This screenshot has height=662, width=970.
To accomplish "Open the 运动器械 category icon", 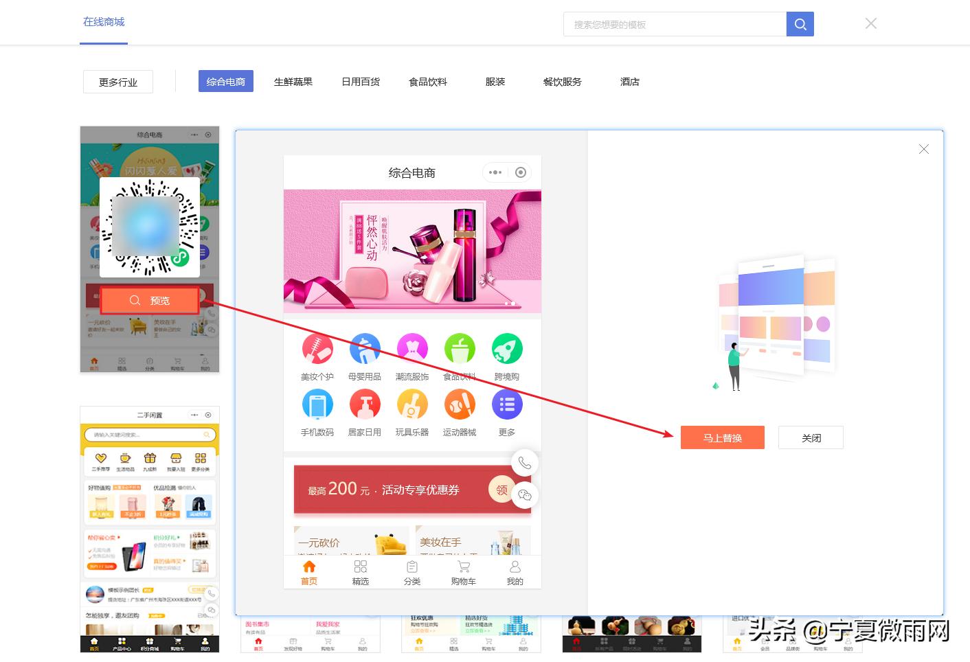I will (x=460, y=404).
